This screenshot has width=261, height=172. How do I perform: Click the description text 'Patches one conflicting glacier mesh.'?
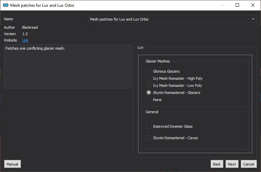pos(35,48)
